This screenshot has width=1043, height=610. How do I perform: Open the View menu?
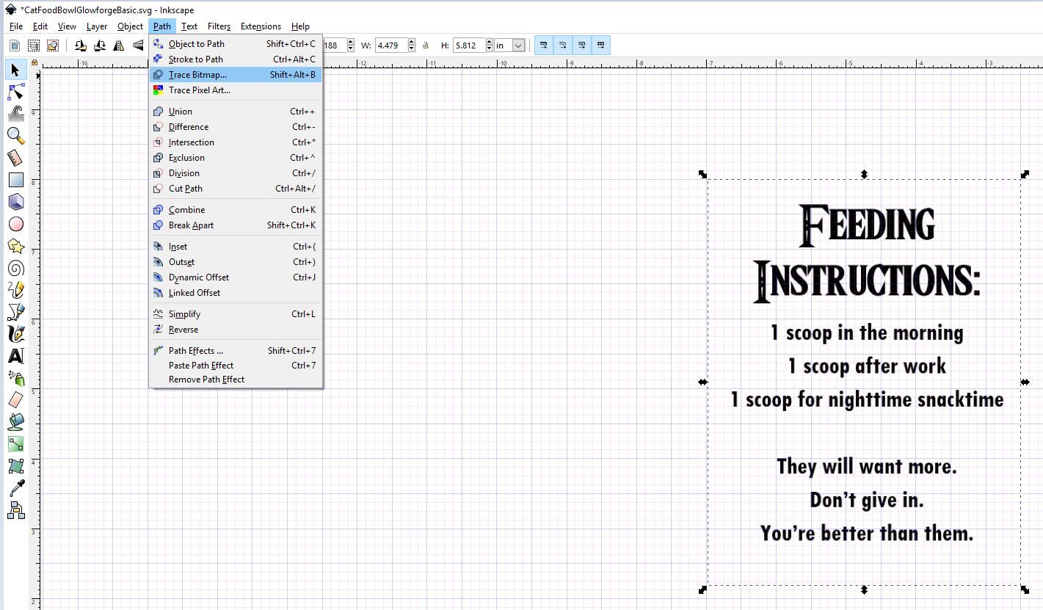tap(67, 26)
